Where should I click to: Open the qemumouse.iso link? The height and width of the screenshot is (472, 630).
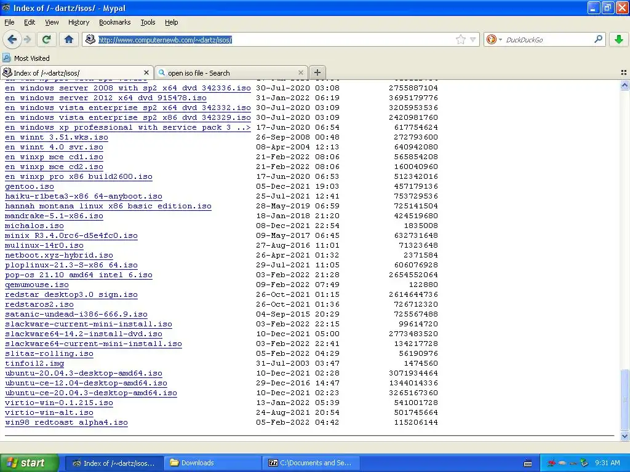[36, 285]
